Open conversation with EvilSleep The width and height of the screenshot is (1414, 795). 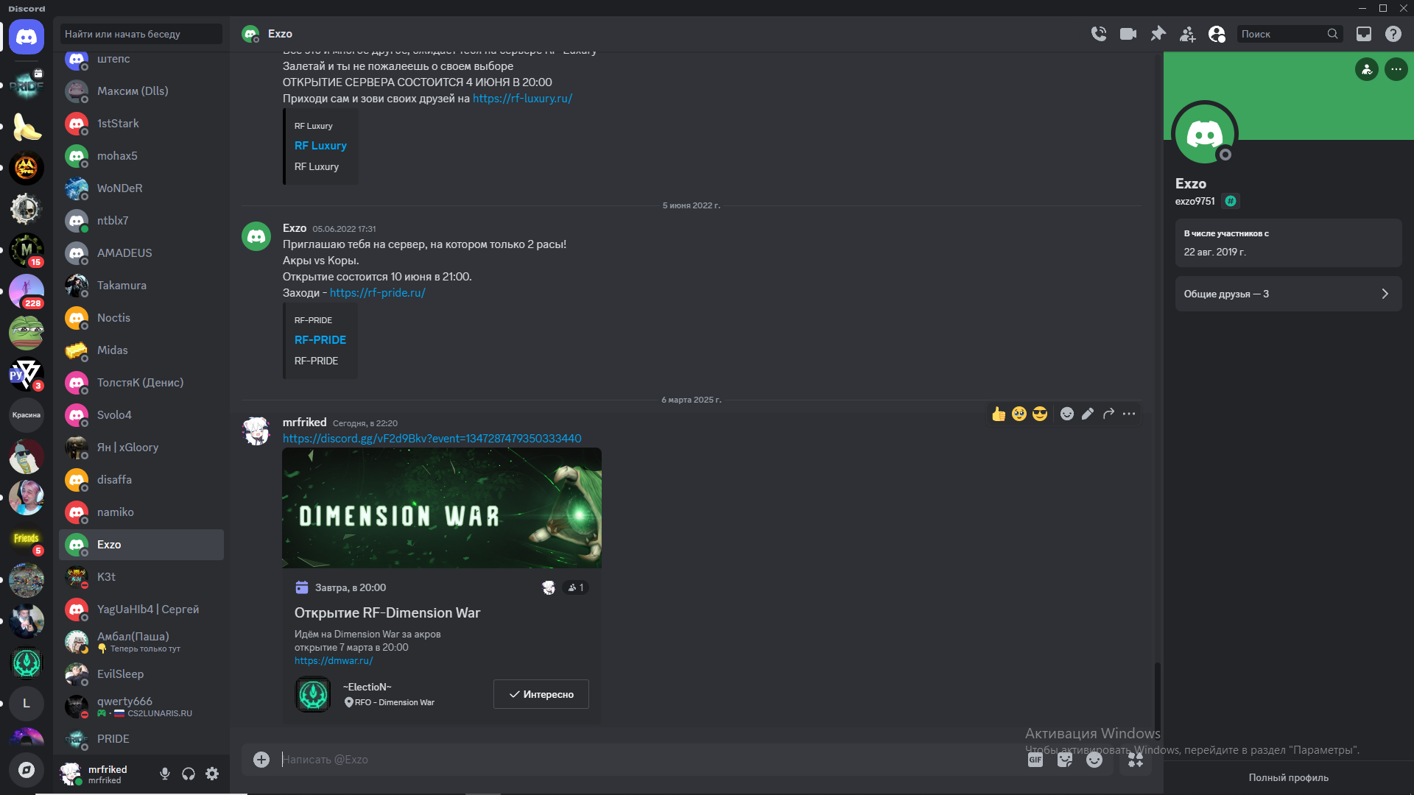141,674
